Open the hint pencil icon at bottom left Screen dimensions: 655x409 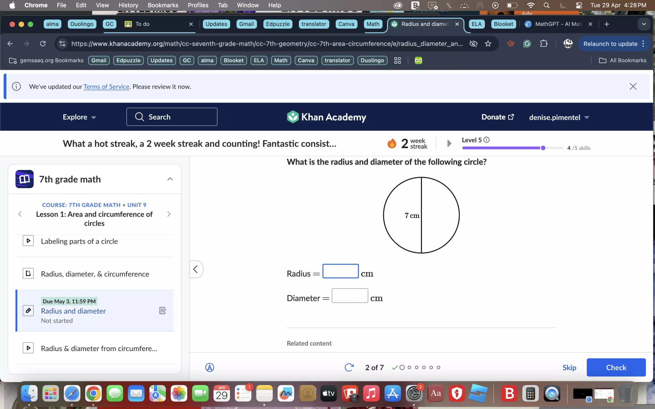click(x=209, y=367)
